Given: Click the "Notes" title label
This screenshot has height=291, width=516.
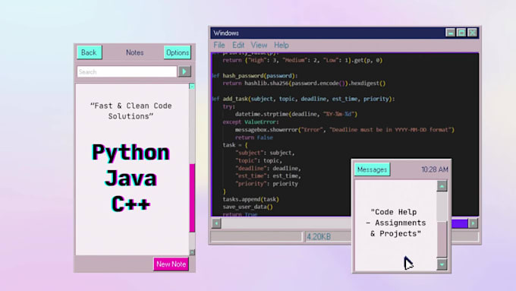Looking at the screenshot, I should point(134,52).
